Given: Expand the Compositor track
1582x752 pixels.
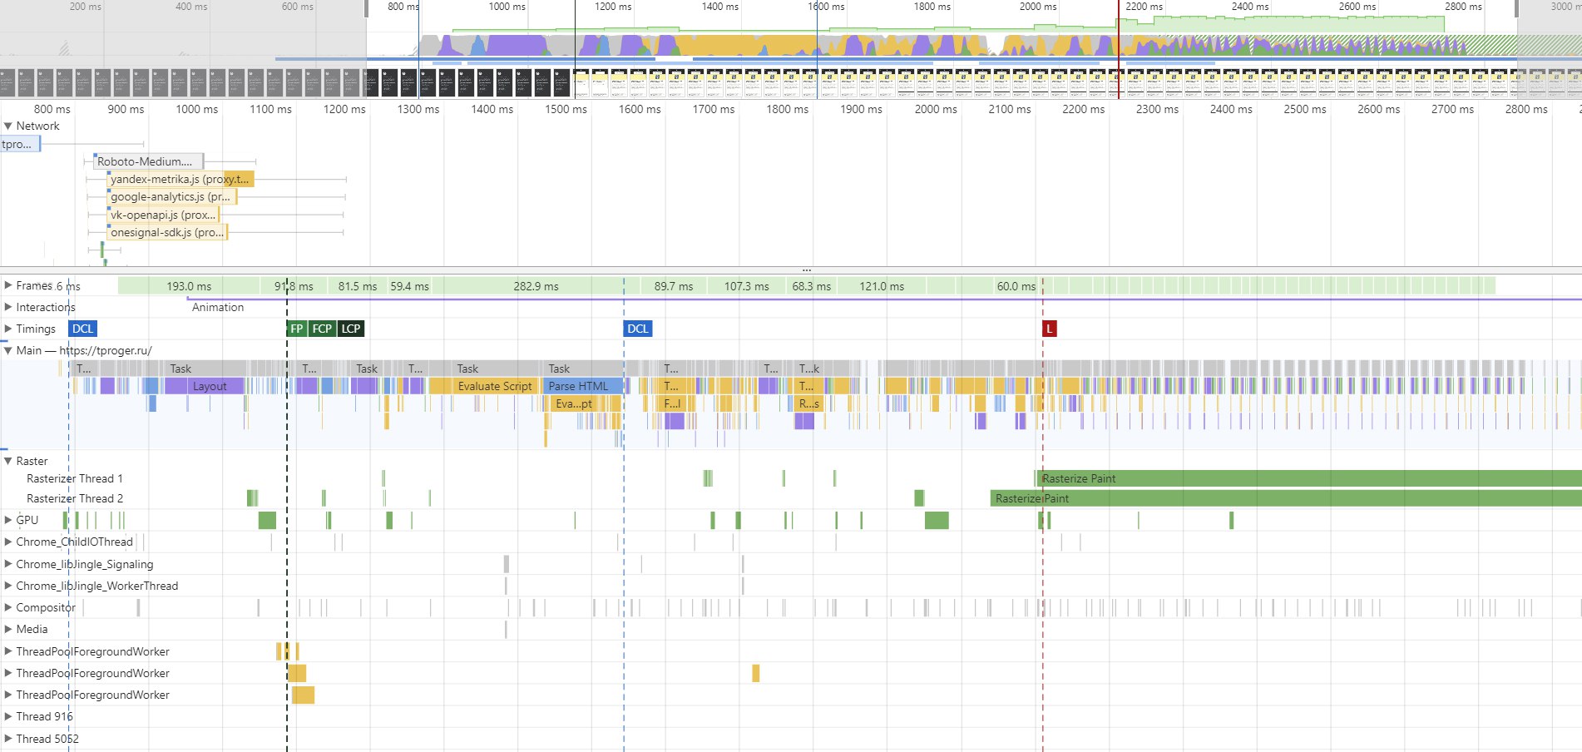Looking at the screenshot, I should [8, 607].
